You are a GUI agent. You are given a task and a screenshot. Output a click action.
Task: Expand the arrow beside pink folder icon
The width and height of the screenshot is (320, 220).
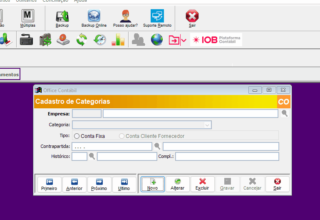pos(184,40)
